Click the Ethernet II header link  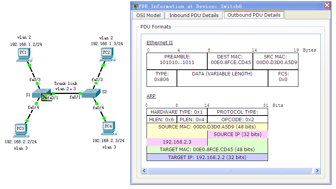159,43
